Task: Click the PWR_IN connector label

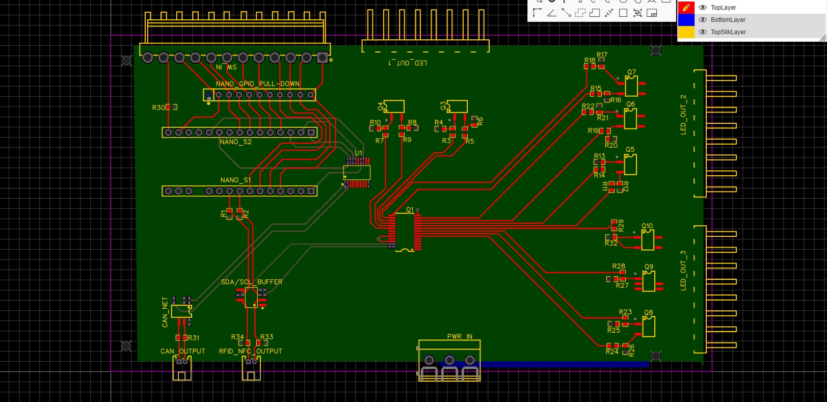Action: click(460, 337)
